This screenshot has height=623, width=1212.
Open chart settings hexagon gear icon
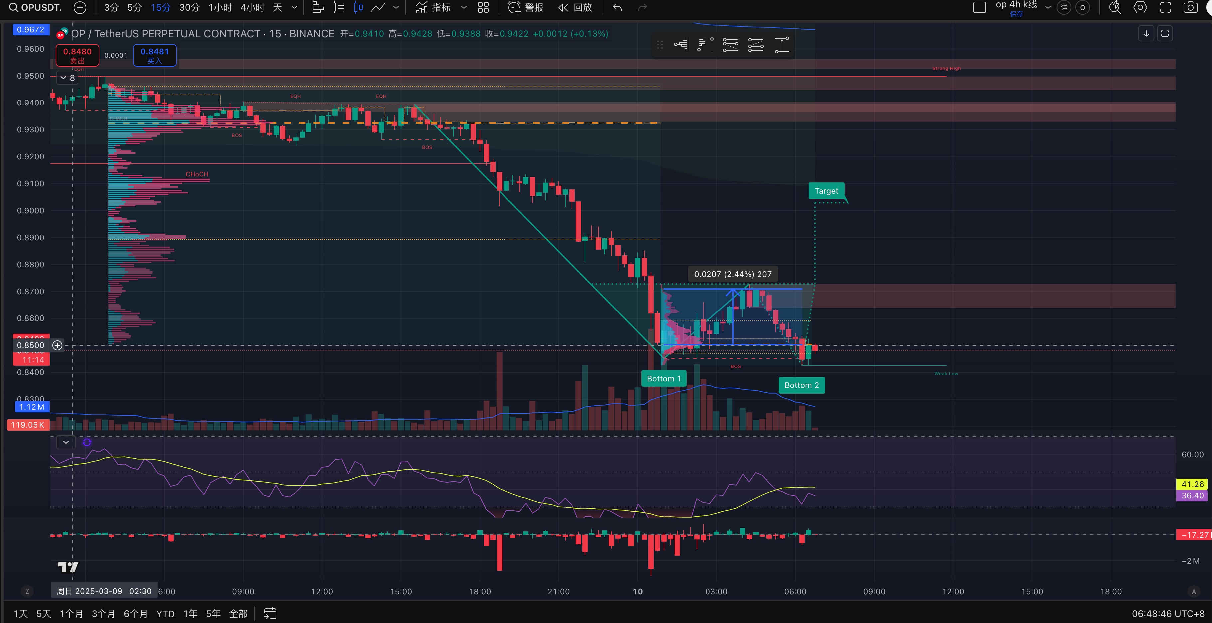(x=1140, y=8)
